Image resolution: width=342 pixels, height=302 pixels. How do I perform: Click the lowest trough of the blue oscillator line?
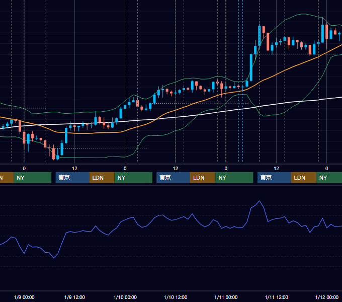pyautogui.click(x=54, y=258)
